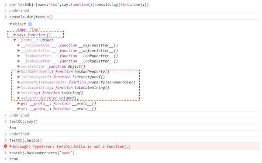262x163 pixels.
Task: Collapse the __proto__: Object node
Action: pos(15,40)
